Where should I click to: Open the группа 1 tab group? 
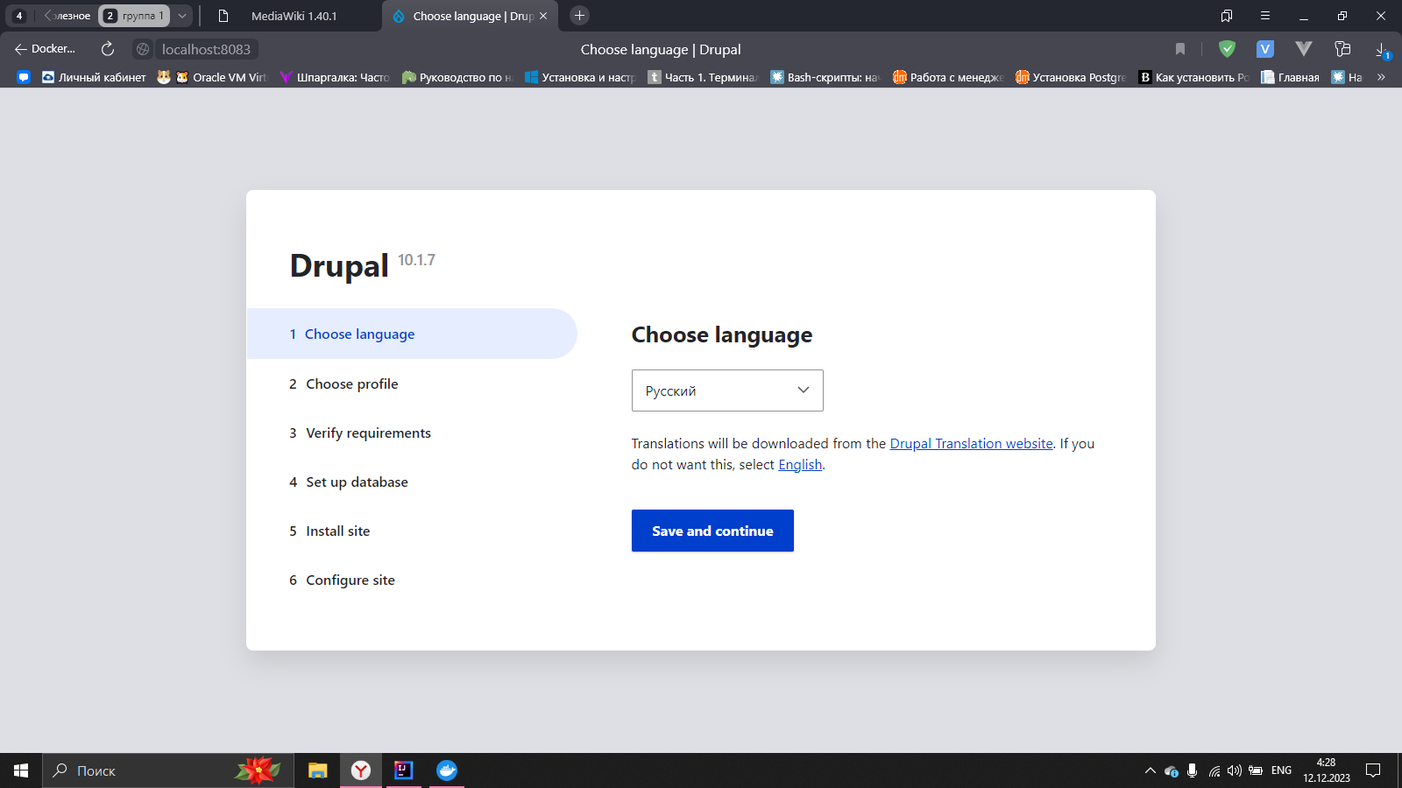[134, 16]
